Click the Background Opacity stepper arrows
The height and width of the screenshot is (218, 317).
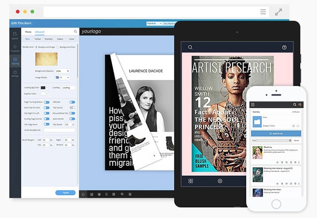[x=68, y=71]
